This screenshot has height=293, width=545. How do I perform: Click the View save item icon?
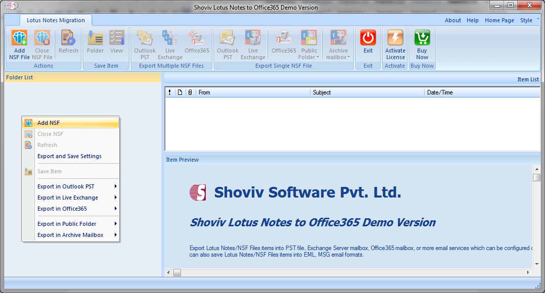tap(116, 41)
